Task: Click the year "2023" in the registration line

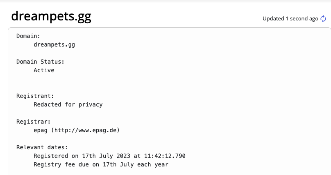Action: tap(123, 156)
